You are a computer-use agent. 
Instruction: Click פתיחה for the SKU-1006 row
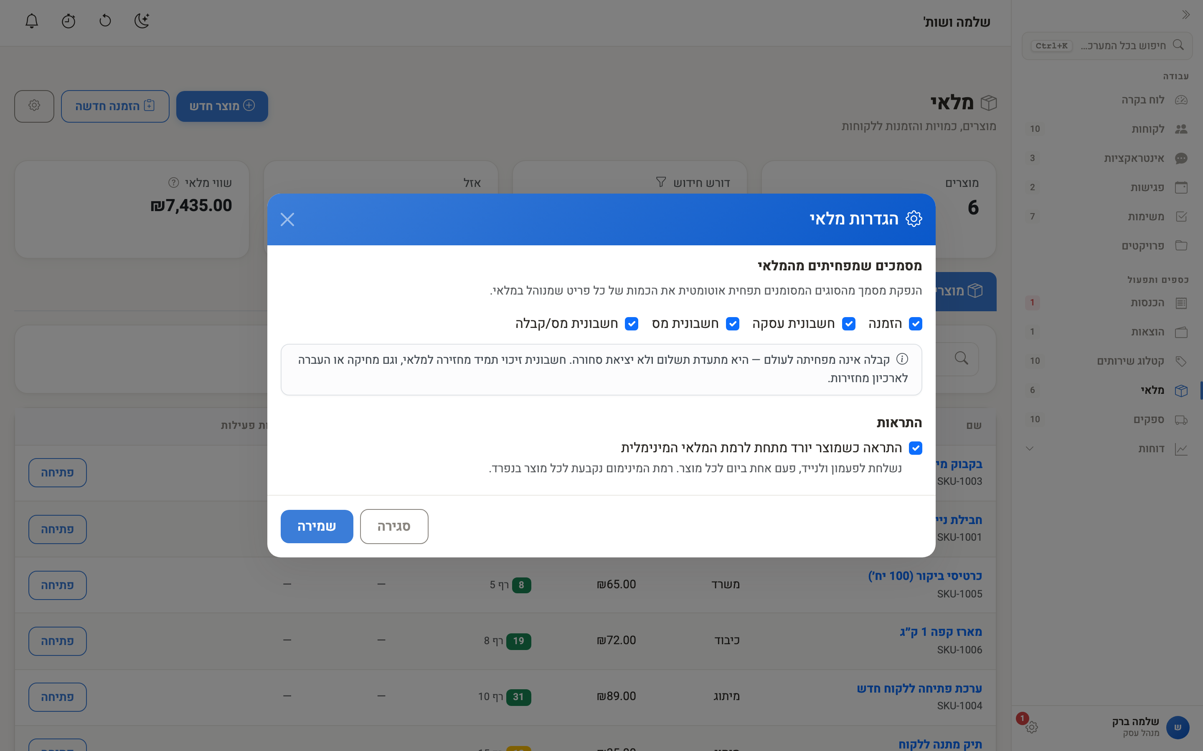(x=58, y=641)
